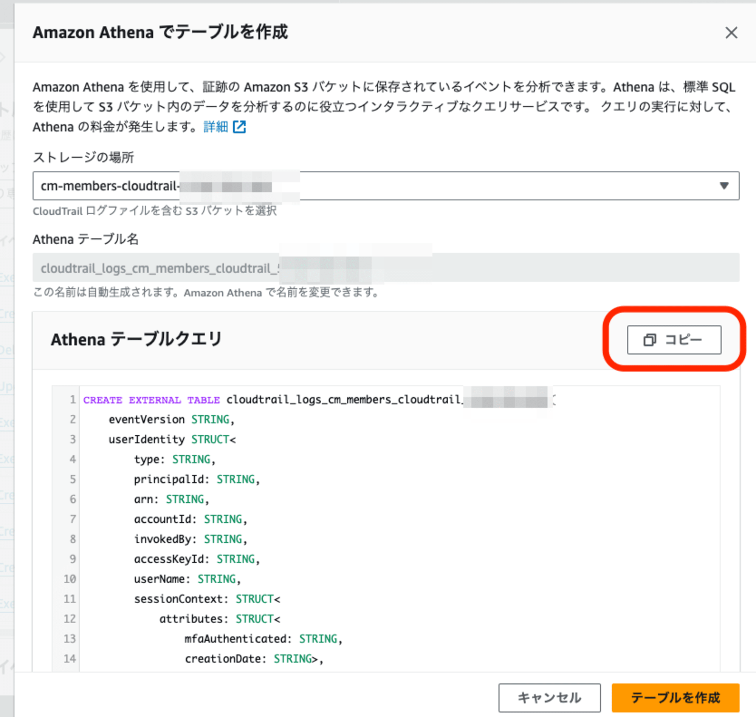Click line number 10 in the code gutter
The image size is (756, 717).
pos(70,579)
